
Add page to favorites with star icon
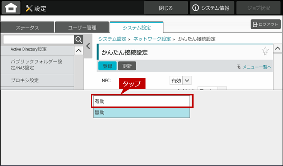pos(265,51)
